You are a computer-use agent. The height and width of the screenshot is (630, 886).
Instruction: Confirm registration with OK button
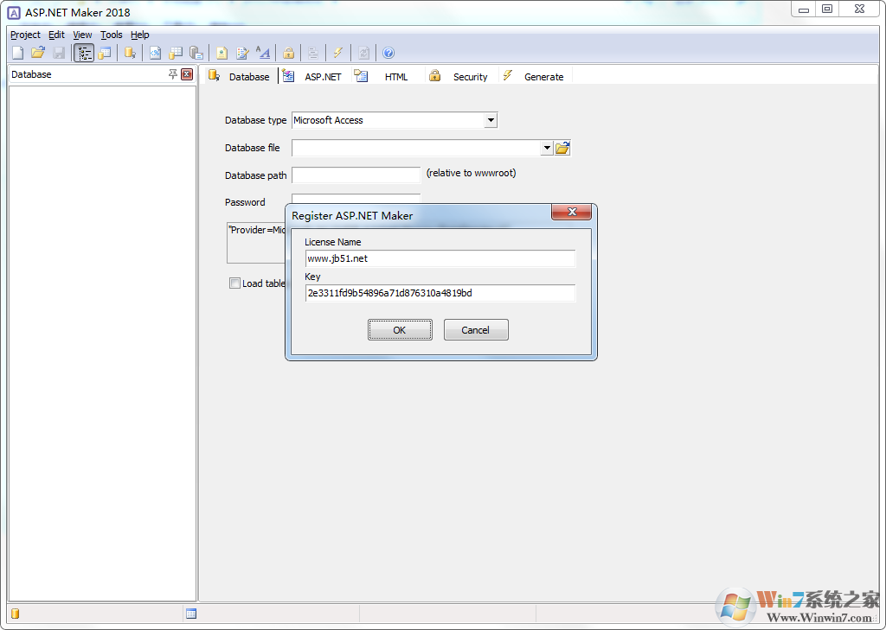click(x=400, y=329)
